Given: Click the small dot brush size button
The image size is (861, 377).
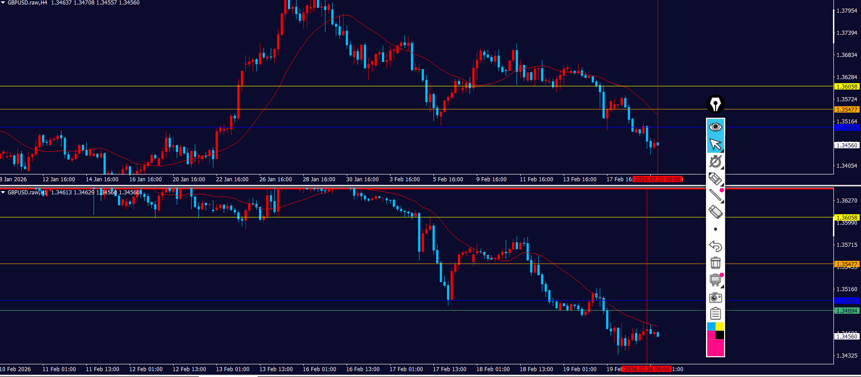Looking at the screenshot, I should [715, 229].
